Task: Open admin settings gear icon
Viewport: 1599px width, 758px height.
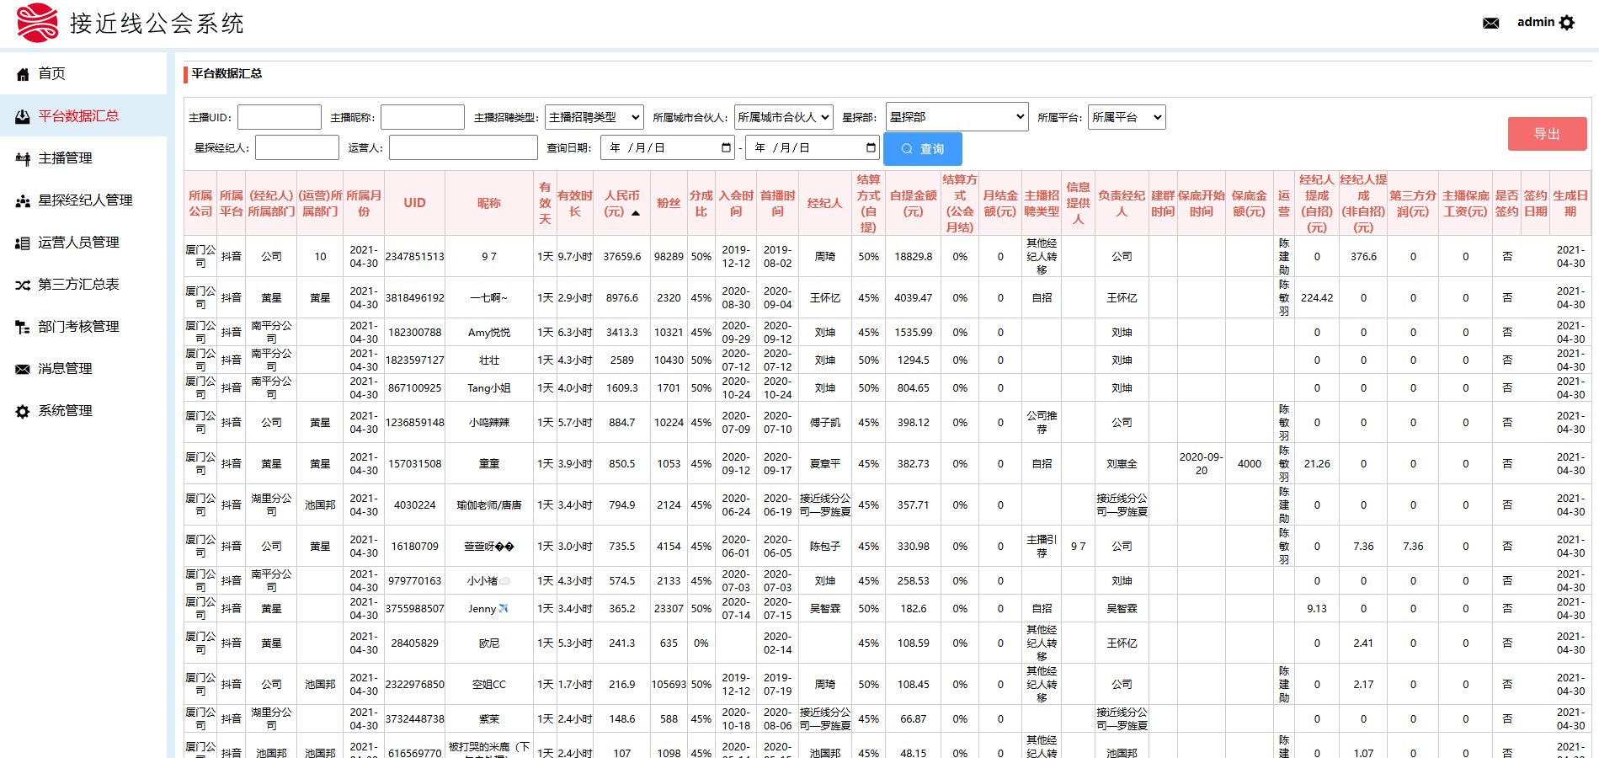Action: (1566, 23)
